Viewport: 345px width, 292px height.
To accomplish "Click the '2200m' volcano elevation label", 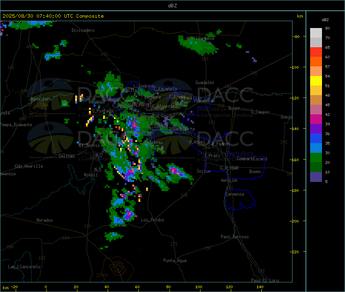I will tap(102, 275).
